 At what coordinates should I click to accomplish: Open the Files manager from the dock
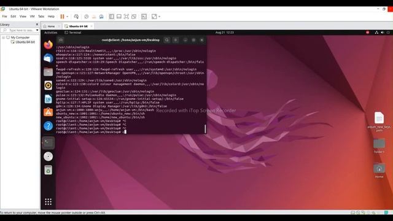(x=48, y=72)
